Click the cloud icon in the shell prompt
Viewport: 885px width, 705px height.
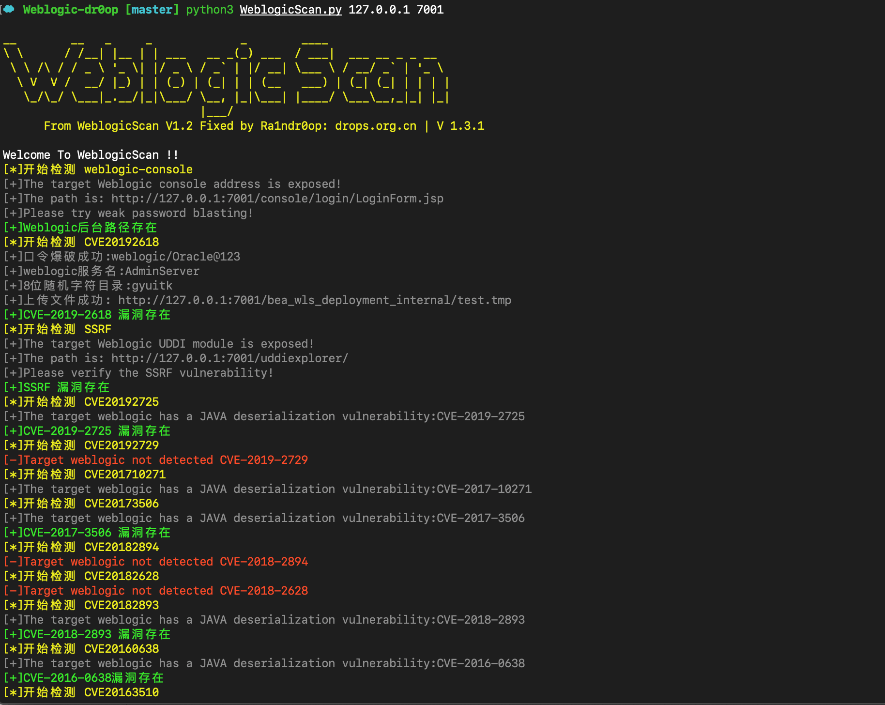click(9, 9)
